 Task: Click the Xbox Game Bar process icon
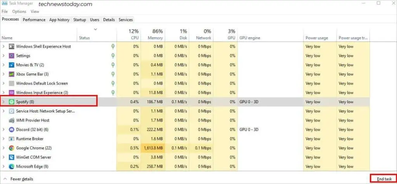click(x=11, y=74)
